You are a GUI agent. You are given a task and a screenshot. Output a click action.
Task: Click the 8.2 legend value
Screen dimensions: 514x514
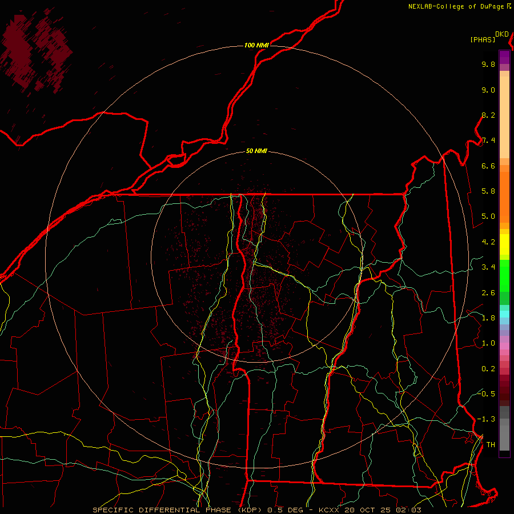(x=488, y=115)
